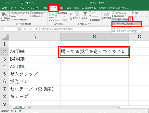149x113 pixels.
Task: Switch to the 挿入 tab
Action: (22, 8)
